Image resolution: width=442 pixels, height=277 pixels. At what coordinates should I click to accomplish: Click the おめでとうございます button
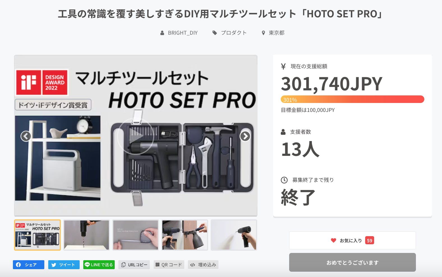(x=353, y=262)
